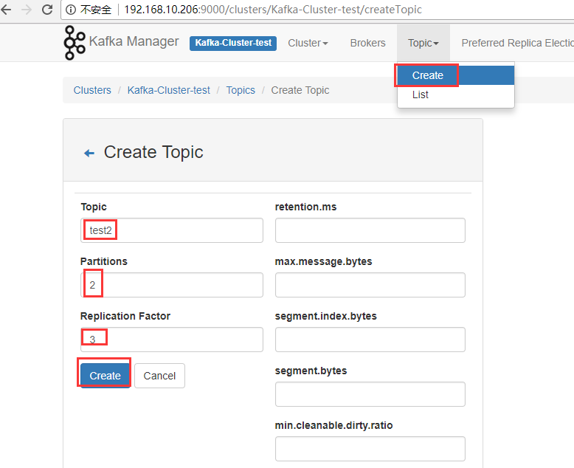Select List in the Topic menu
574x468 pixels.
pyautogui.click(x=456, y=94)
